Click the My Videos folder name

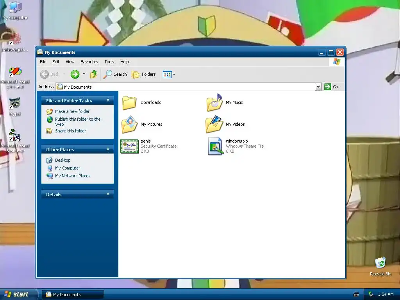tap(235, 124)
